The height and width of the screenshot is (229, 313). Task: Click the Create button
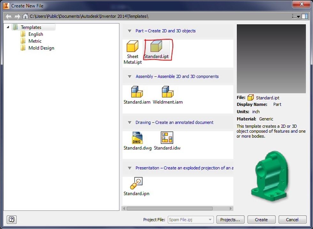click(x=261, y=219)
